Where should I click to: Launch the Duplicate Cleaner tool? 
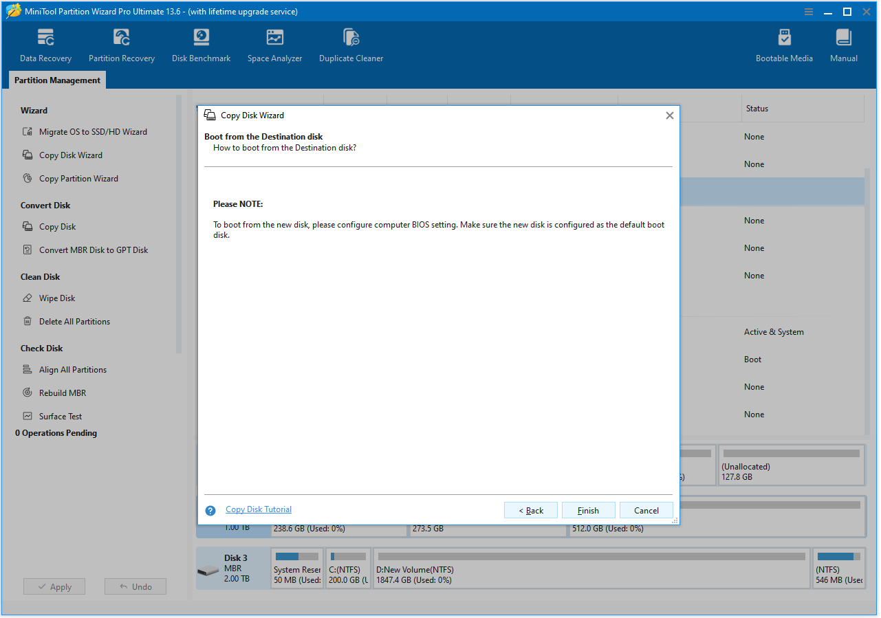click(351, 46)
